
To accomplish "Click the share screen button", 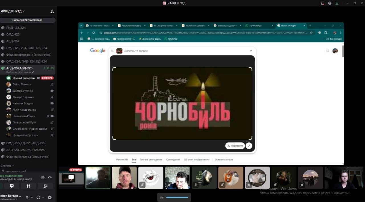I will 12,186.
